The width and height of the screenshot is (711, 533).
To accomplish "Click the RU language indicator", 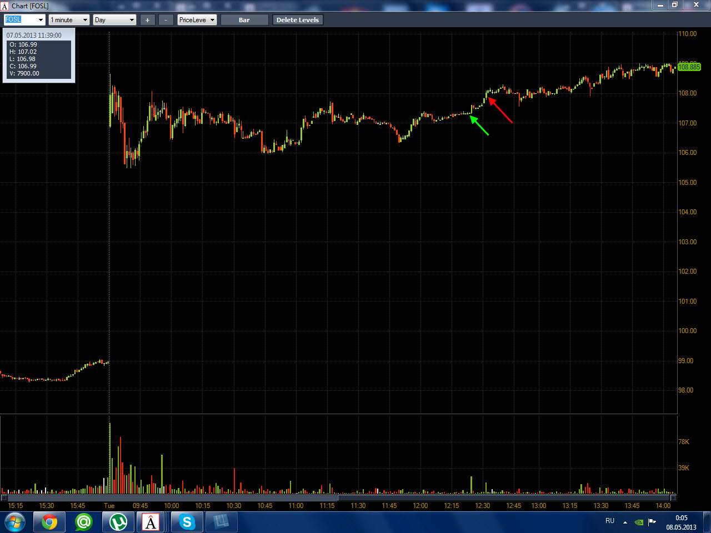I will 610,521.
